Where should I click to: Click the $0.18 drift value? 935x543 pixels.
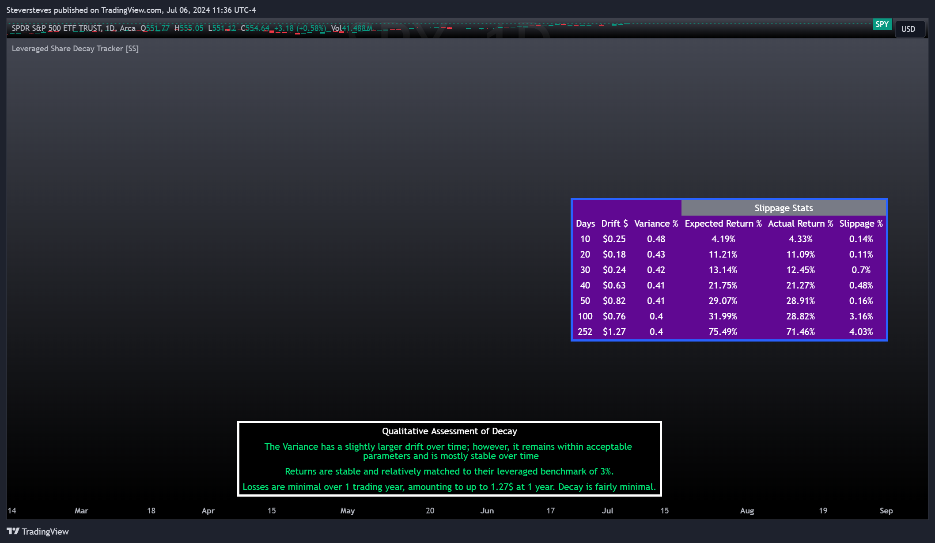pos(614,254)
